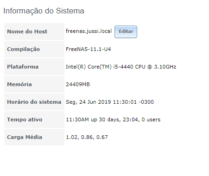The height and width of the screenshot is (176, 209).
Task: Click the 3.10GHz clock speed text
Action: point(165,67)
